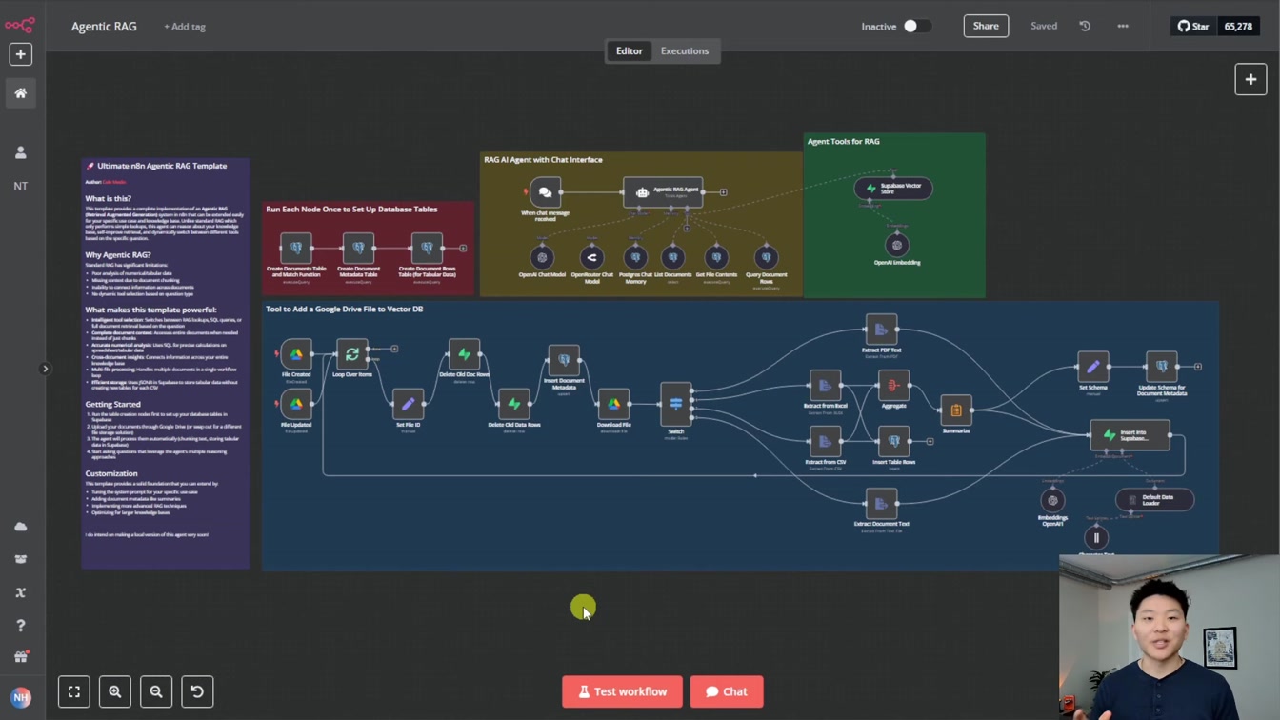This screenshot has height=720, width=1280.
Task: Open the cloud icon in left sidebar
Action: pos(20,527)
